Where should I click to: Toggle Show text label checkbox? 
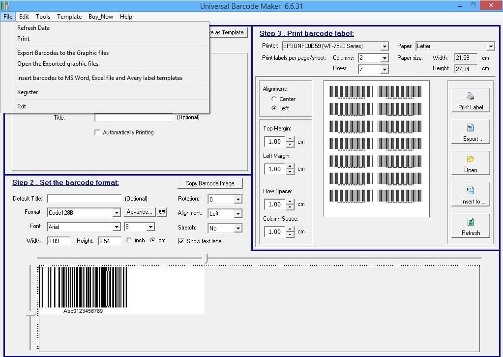(x=181, y=241)
